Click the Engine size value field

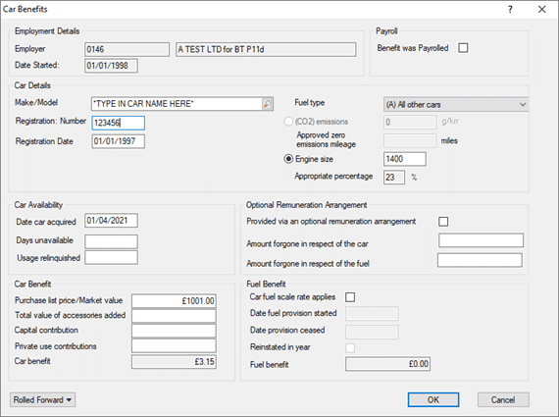[405, 159]
